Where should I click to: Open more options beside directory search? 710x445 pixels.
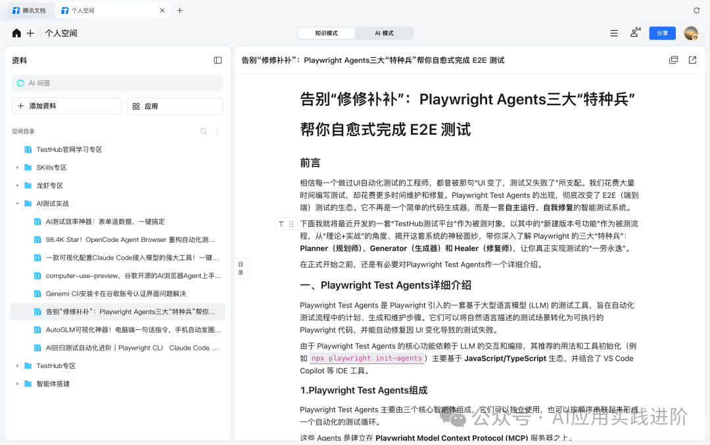click(x=217, y=131)
